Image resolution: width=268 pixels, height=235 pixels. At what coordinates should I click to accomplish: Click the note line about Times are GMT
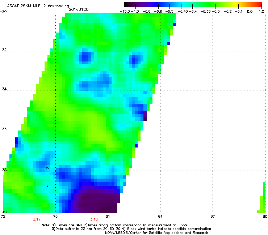[114, 225]
